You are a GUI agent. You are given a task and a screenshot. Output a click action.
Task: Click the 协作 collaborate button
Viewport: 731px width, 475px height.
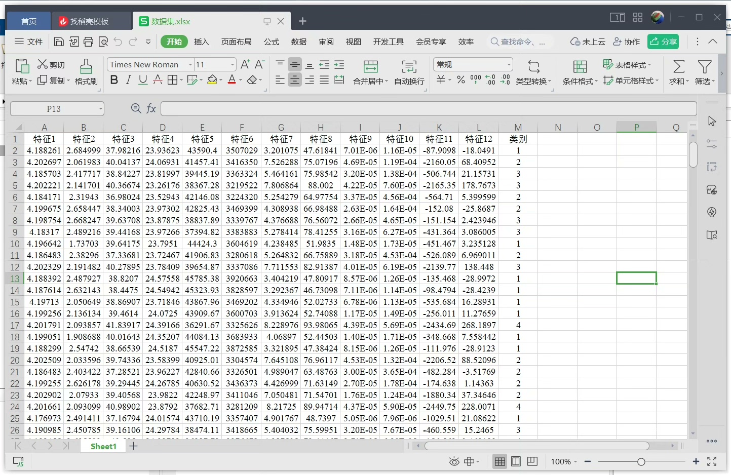pos(627,42)
